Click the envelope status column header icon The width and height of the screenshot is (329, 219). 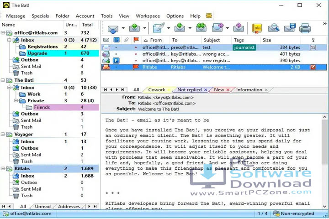click(106, 40)
